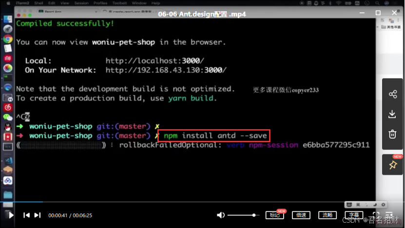Click the trash delete icon
Viewport: 405px width, 228px height.
pyautogui.click(x=392, y=134)
